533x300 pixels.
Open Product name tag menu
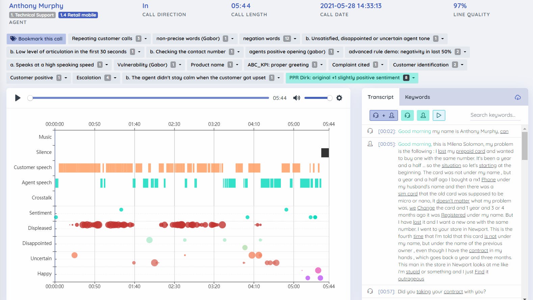[x=237, y=65]
